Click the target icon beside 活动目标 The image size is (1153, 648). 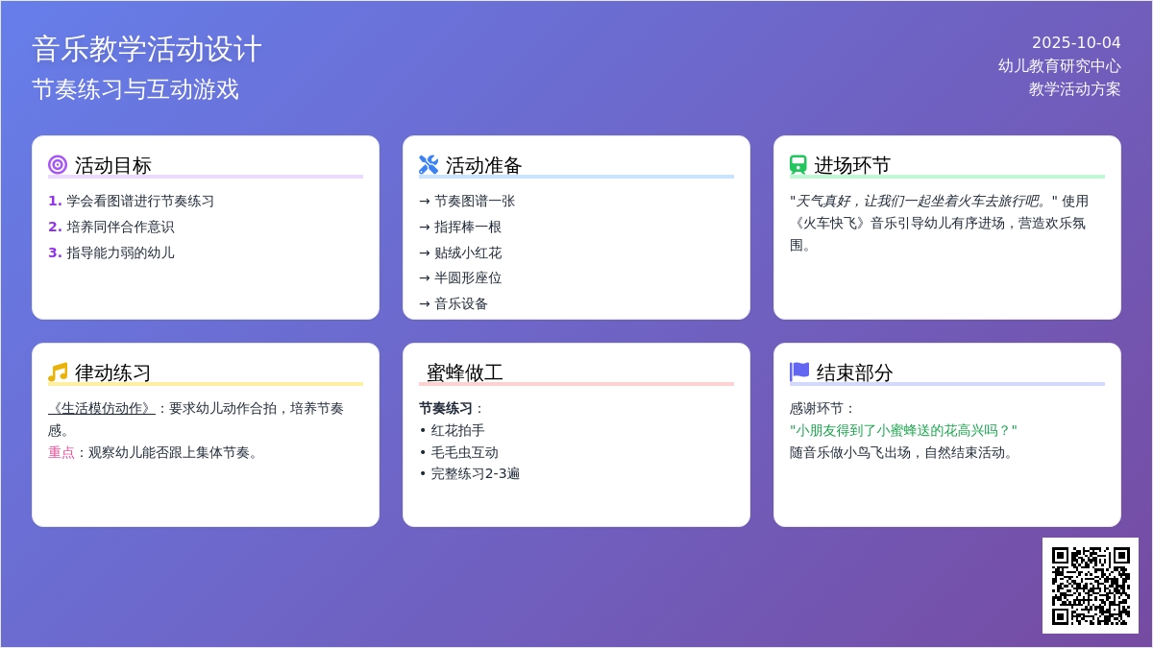click(58, 165)
